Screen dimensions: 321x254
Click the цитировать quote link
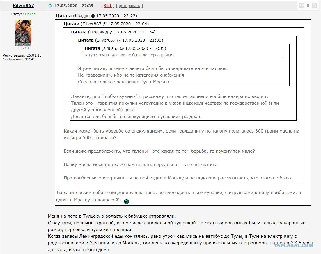129,6
